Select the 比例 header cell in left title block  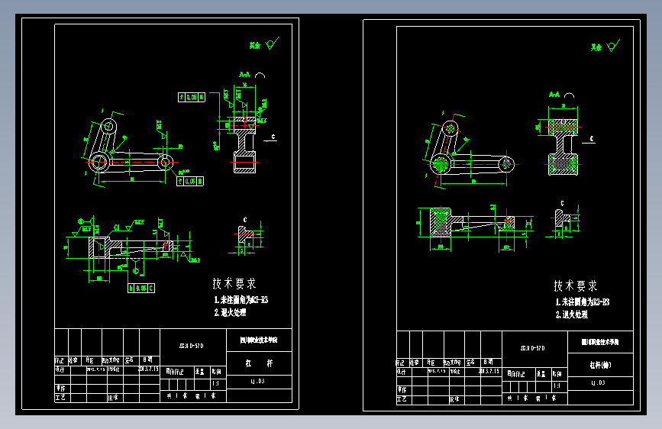(217, 372)
